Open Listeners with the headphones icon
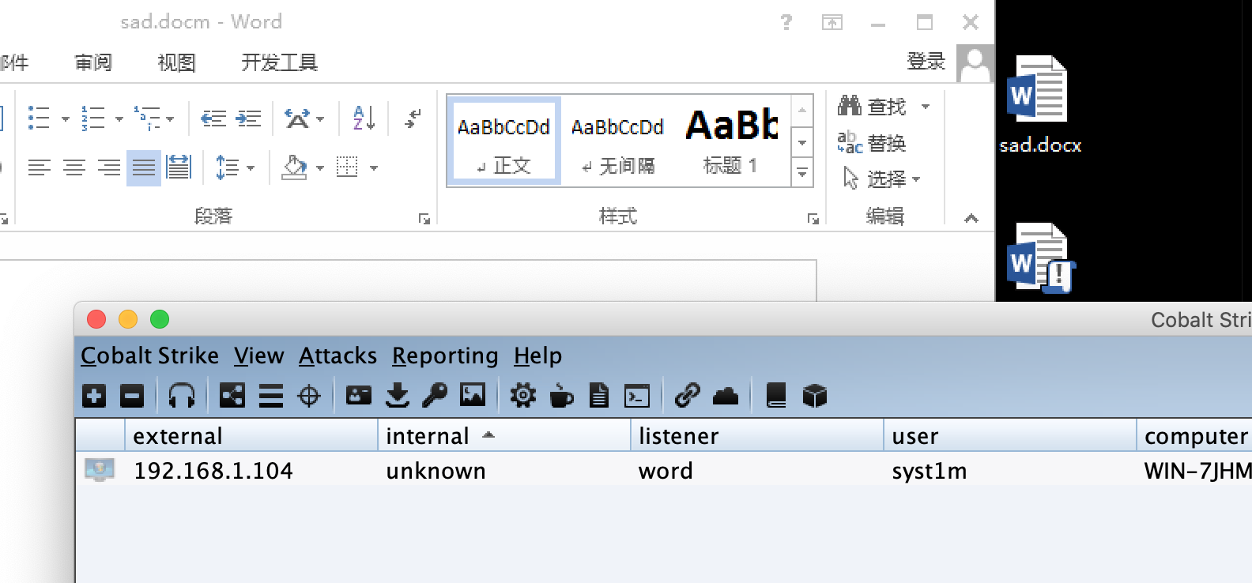Viewport: 1252px width, 583px height. (x=182, y=395)
